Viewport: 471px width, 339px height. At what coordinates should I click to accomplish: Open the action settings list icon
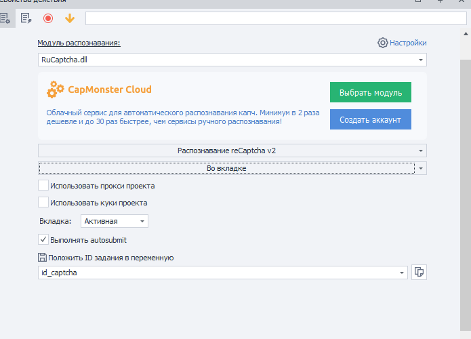[x=5, y=18]
